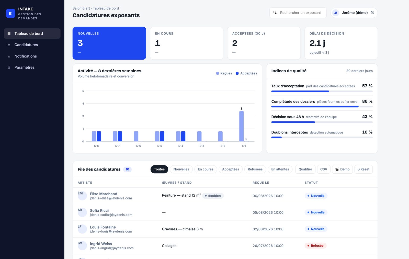Screen dimensions: 409x259
Task: Select the En courss filter tab
Action: [x=206, y=169]
